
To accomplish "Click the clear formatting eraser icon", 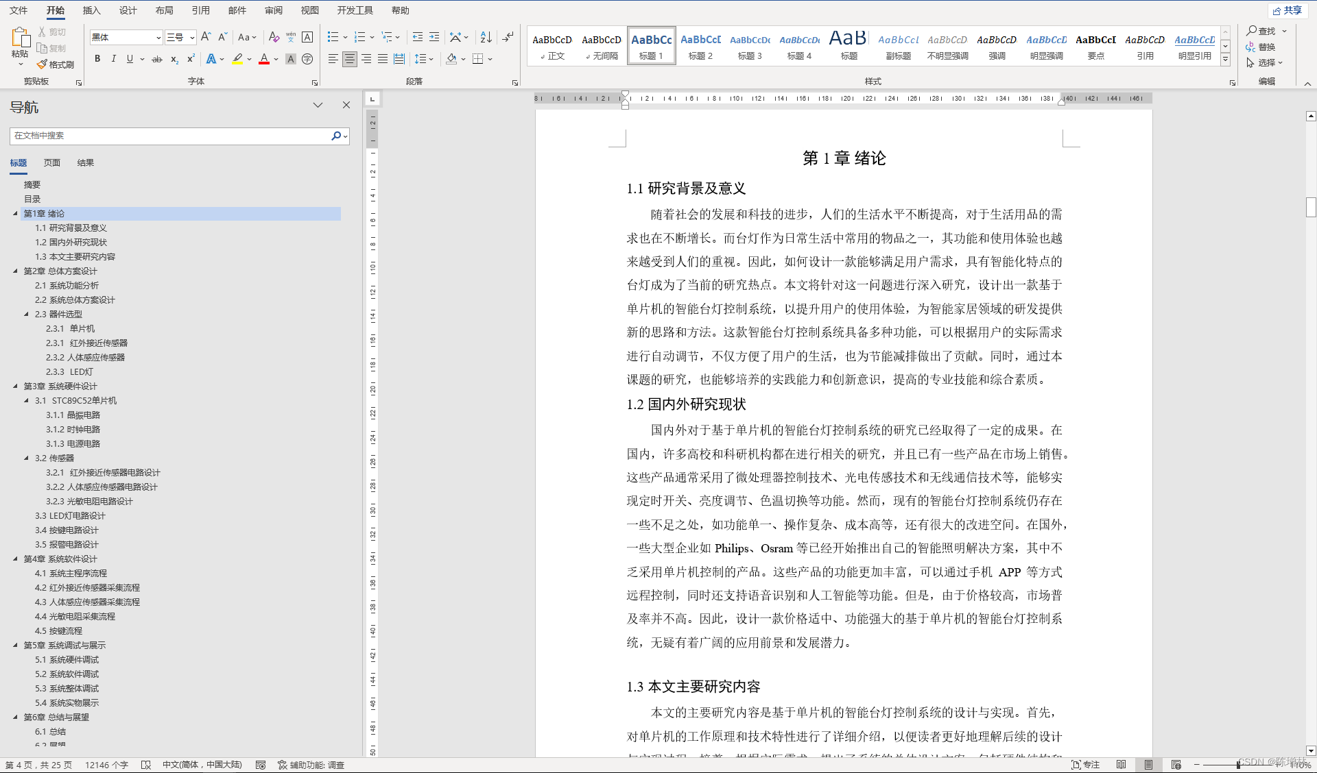I will [x=274, y=37].
